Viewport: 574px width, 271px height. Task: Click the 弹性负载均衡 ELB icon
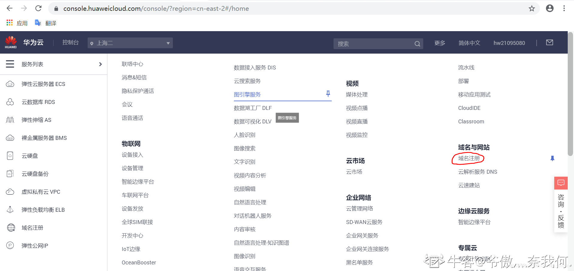point(10,210)
